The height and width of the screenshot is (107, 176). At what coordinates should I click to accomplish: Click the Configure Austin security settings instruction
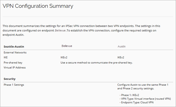(x=143, y=87)
